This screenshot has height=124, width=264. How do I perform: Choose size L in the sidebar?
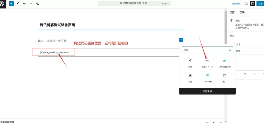tap(254, 74)
